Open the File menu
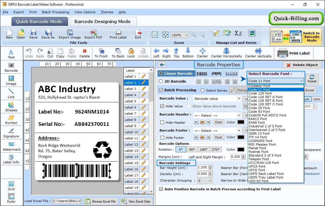 point(5,12)
